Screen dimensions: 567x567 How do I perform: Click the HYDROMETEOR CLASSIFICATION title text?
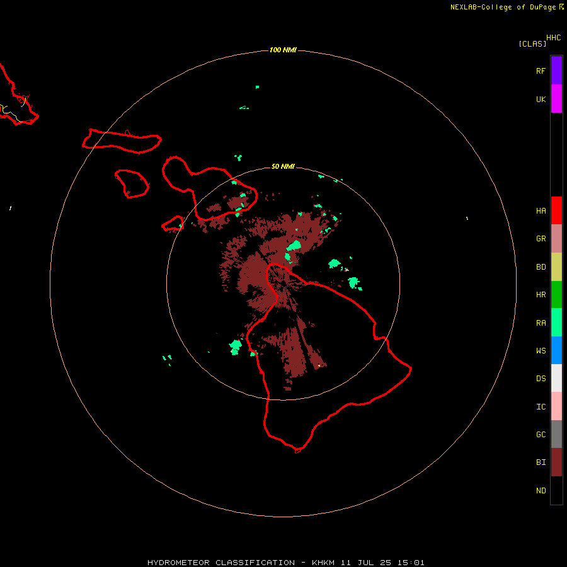(221, 563)
